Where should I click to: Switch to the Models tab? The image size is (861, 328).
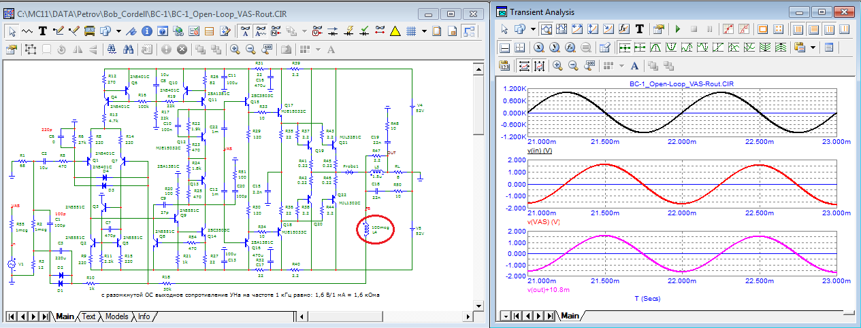pos(116,316)
